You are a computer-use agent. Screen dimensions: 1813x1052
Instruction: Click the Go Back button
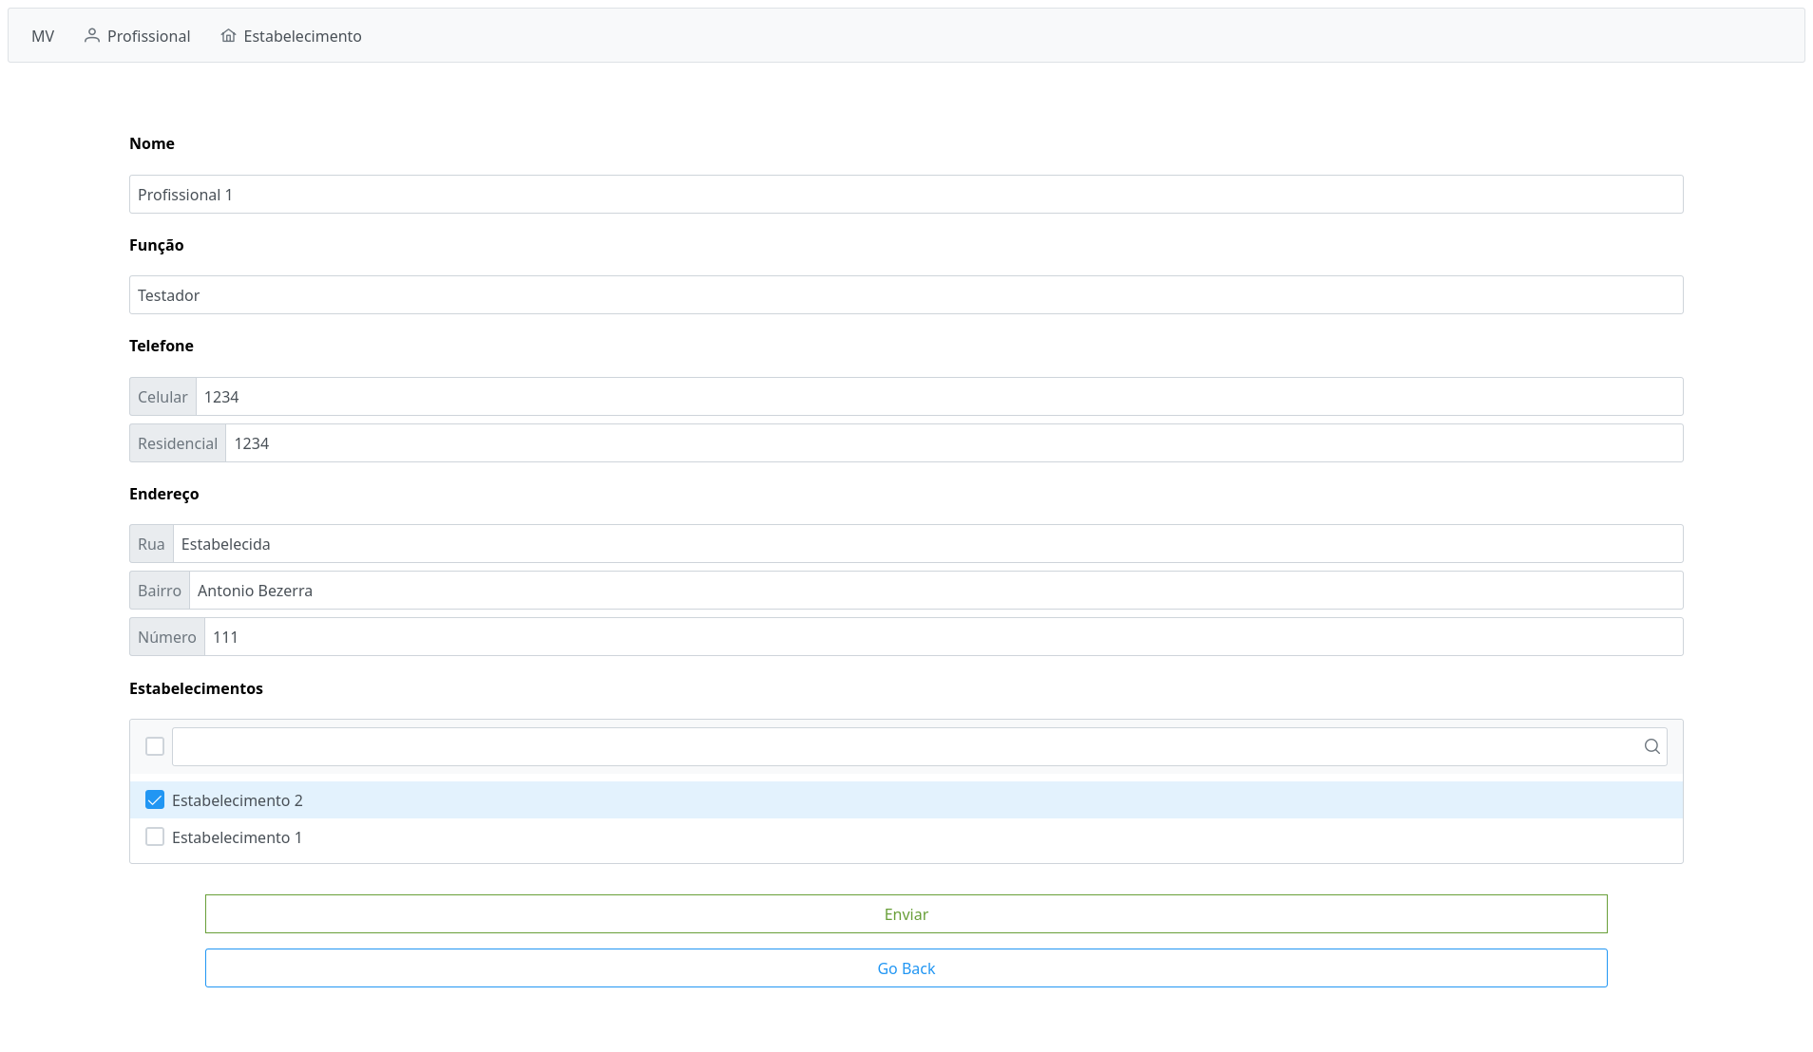click(906, 967)
